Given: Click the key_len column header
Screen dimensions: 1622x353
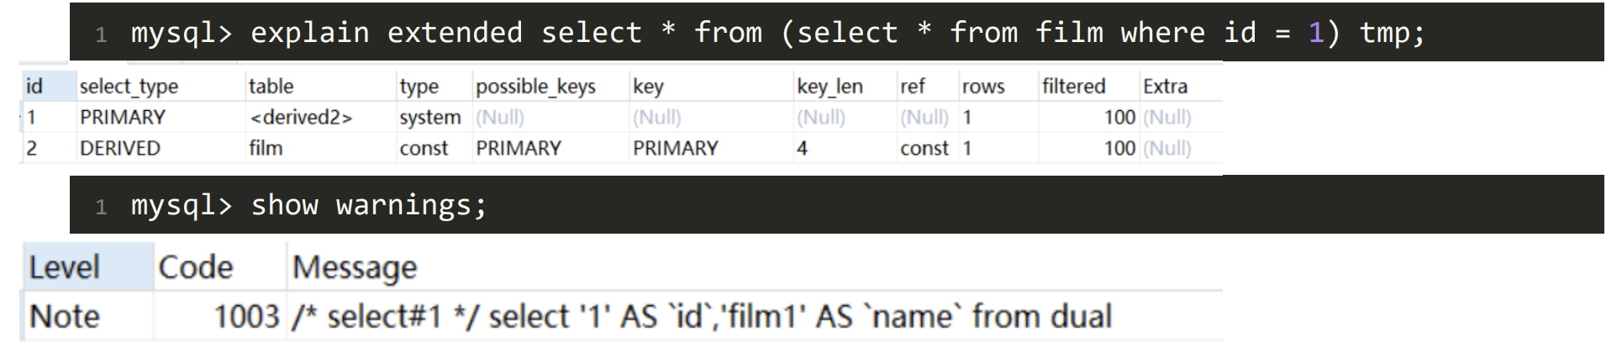Looking at the screenshot, I should coord(829,87).
